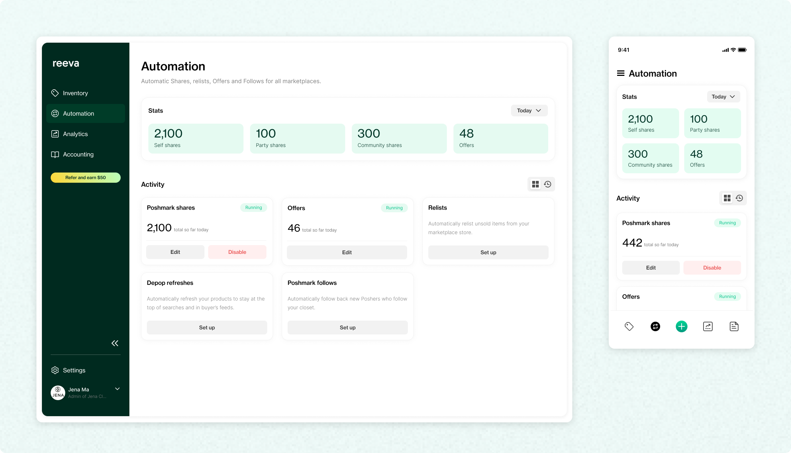Click the desktop 48 Offers stat card

(x=501, y=139)
